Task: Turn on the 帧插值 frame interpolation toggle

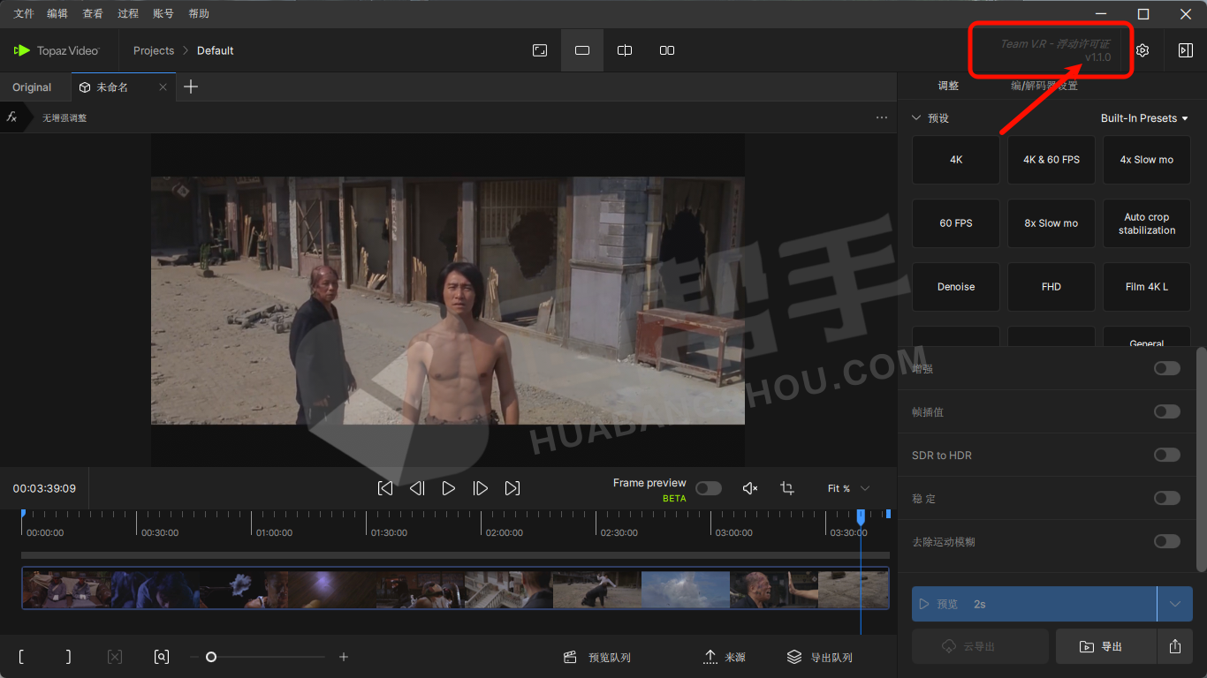Action: (1166, 411)
